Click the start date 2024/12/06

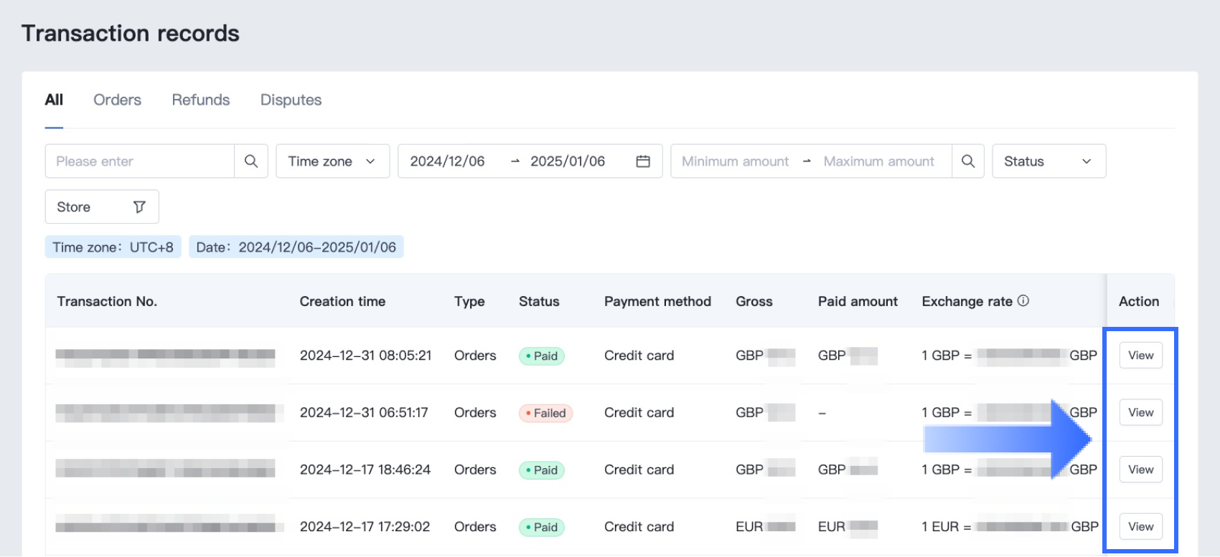(447, 161)
